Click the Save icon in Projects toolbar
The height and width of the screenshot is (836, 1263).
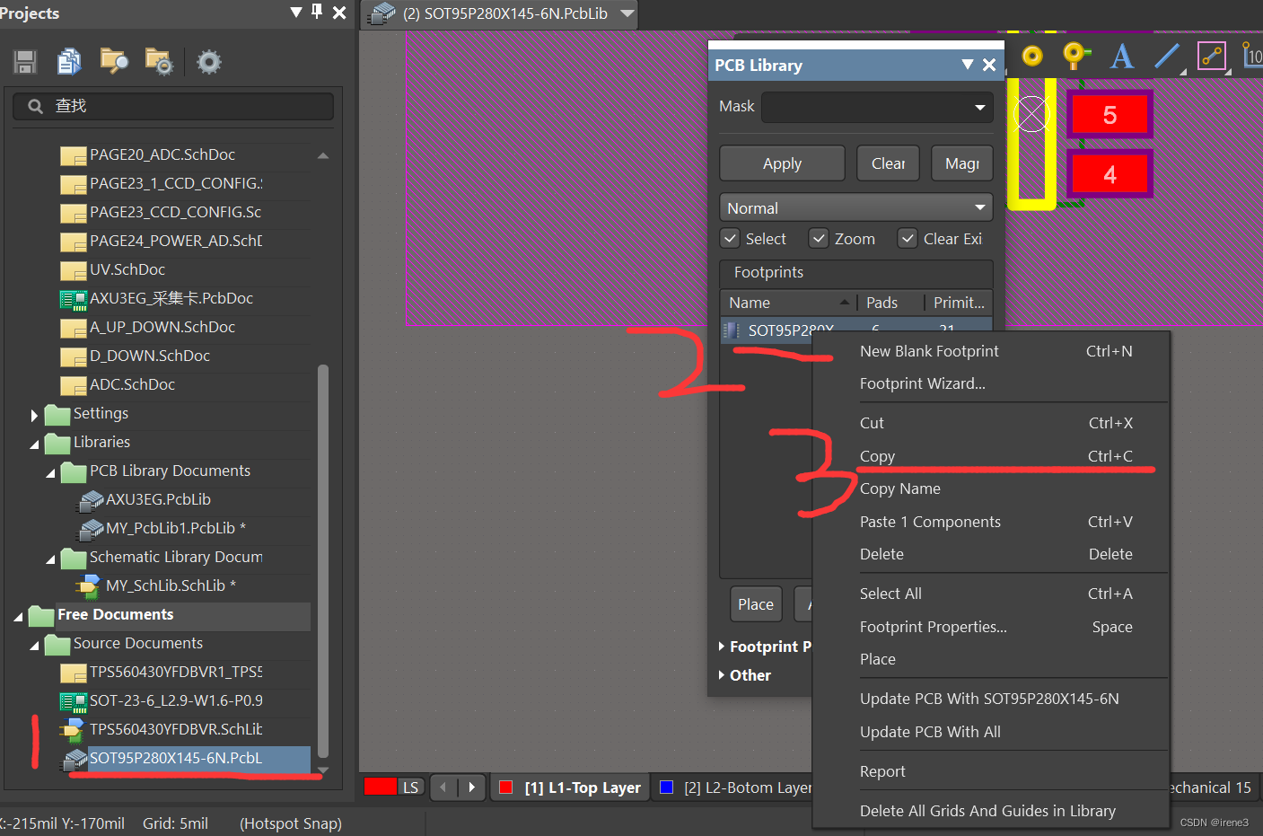pos(25,62)
